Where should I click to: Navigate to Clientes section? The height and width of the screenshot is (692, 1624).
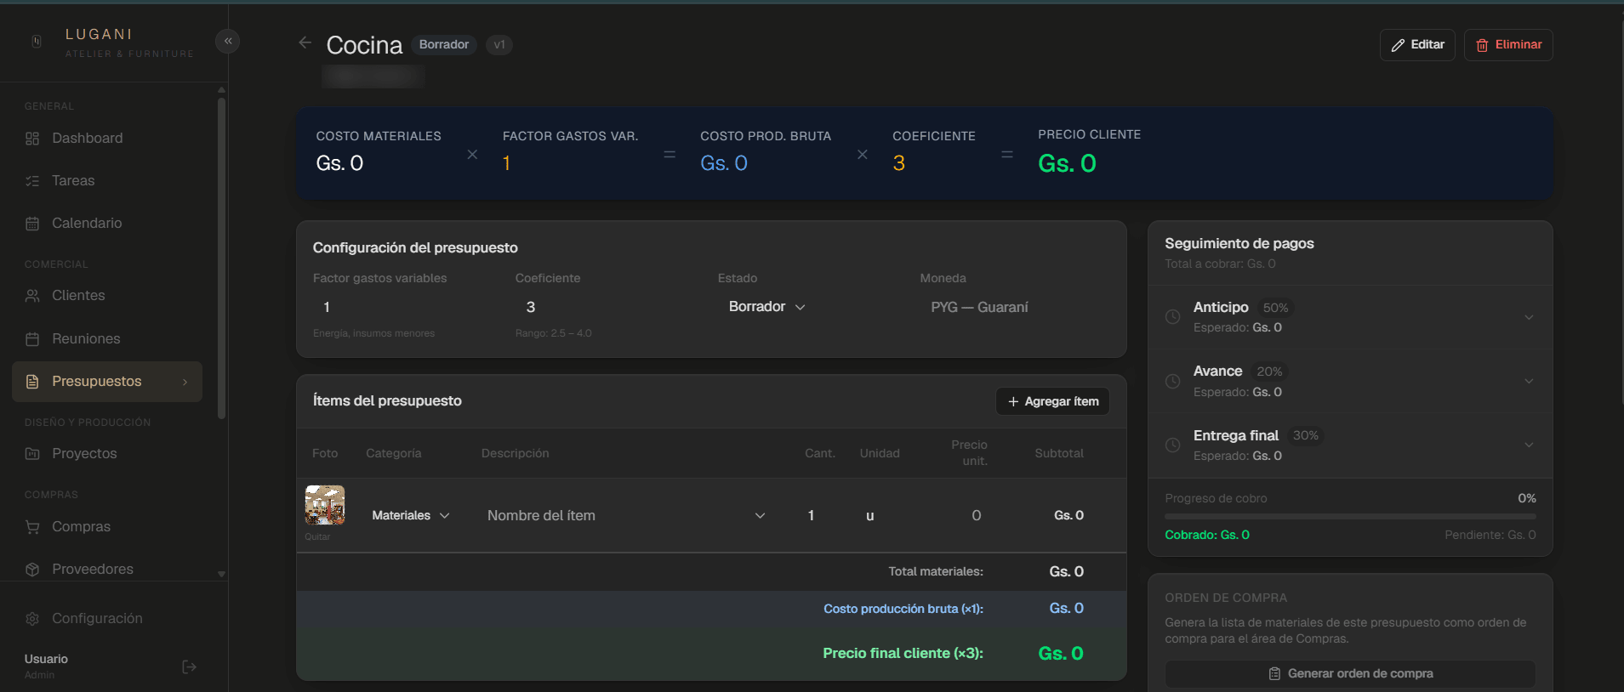point(107,296)
